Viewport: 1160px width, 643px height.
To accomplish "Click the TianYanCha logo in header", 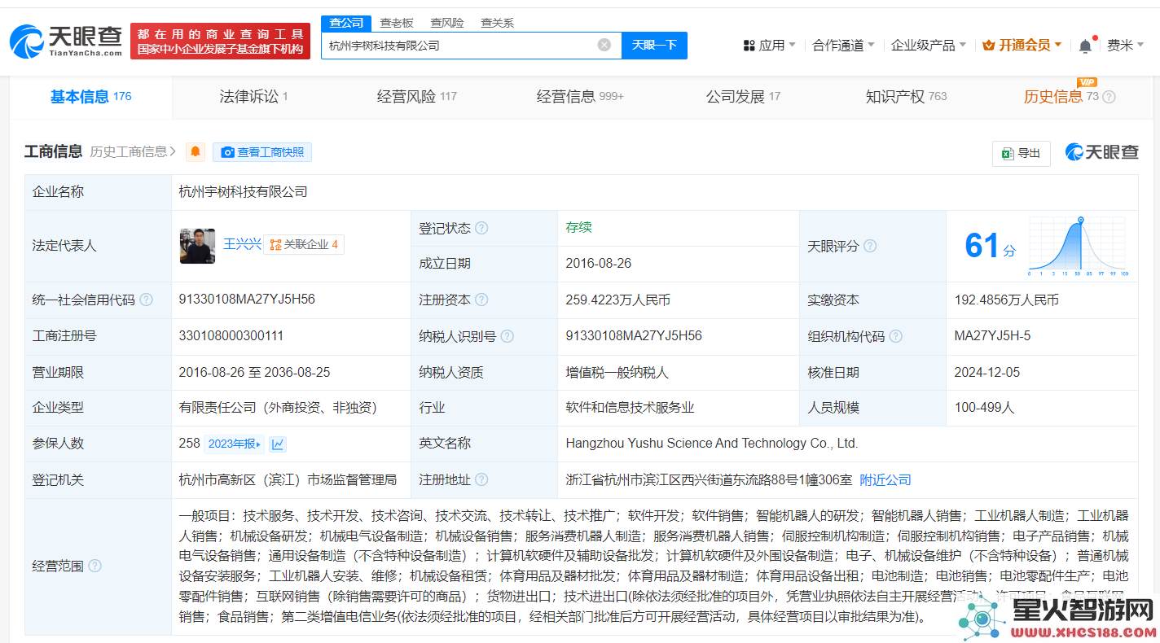I will pyautogui.click(x=67, y=42).
